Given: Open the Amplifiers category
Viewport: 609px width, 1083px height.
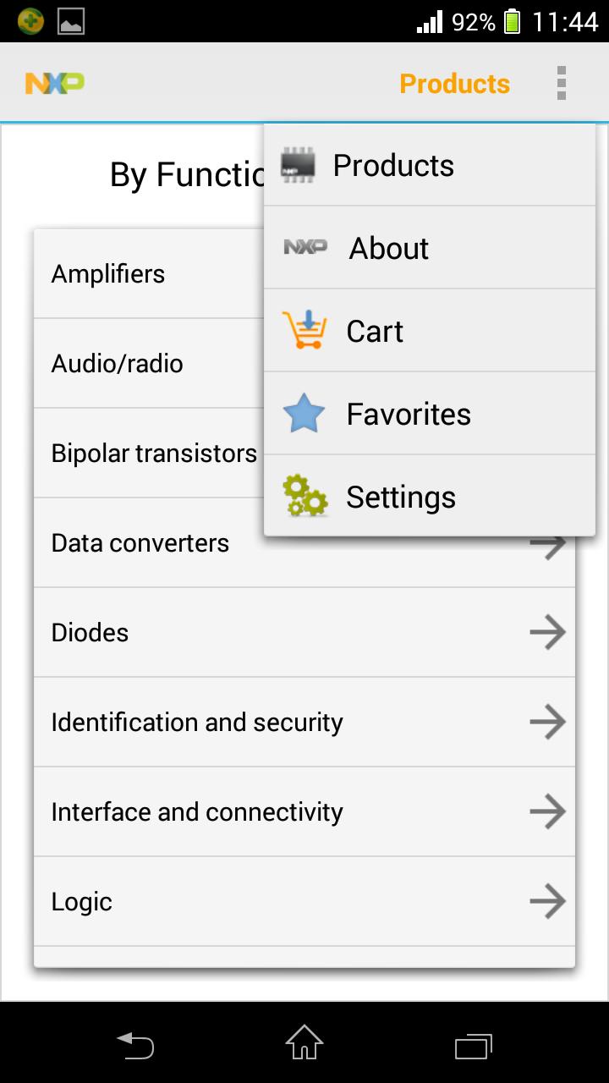Looking at the screenshot, I should (x=108, y=274).
